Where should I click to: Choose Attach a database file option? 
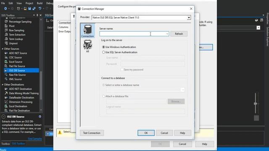[x=103, y=96]
